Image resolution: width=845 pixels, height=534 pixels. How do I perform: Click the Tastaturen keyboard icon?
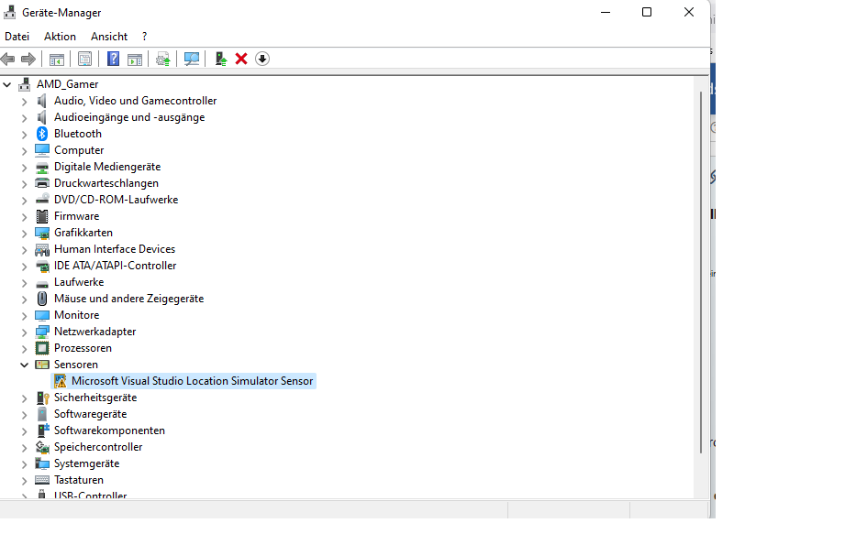42,480
